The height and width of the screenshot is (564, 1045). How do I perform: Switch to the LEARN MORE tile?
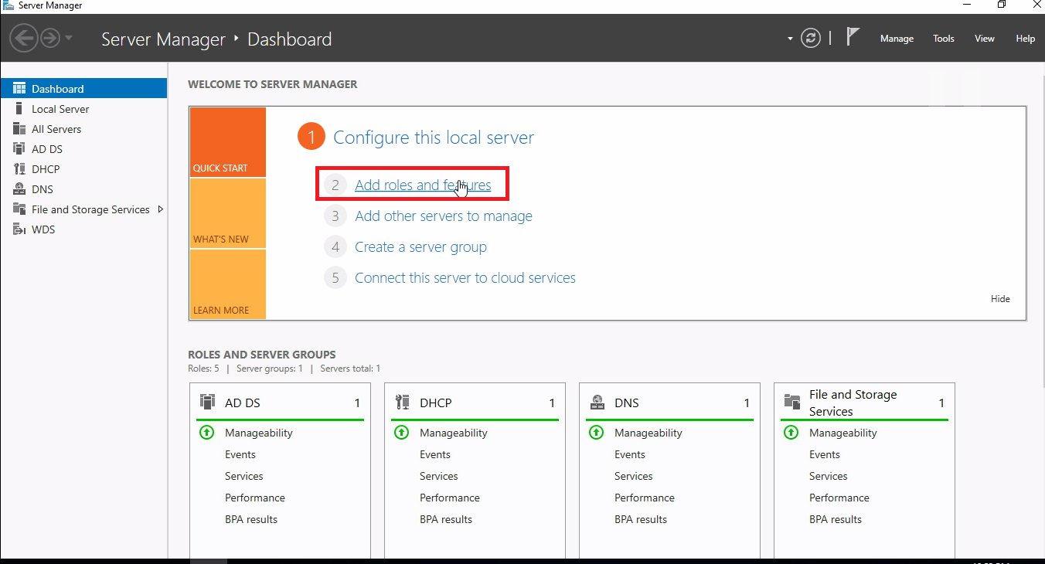pyautogui.click(x=227, y=284)
